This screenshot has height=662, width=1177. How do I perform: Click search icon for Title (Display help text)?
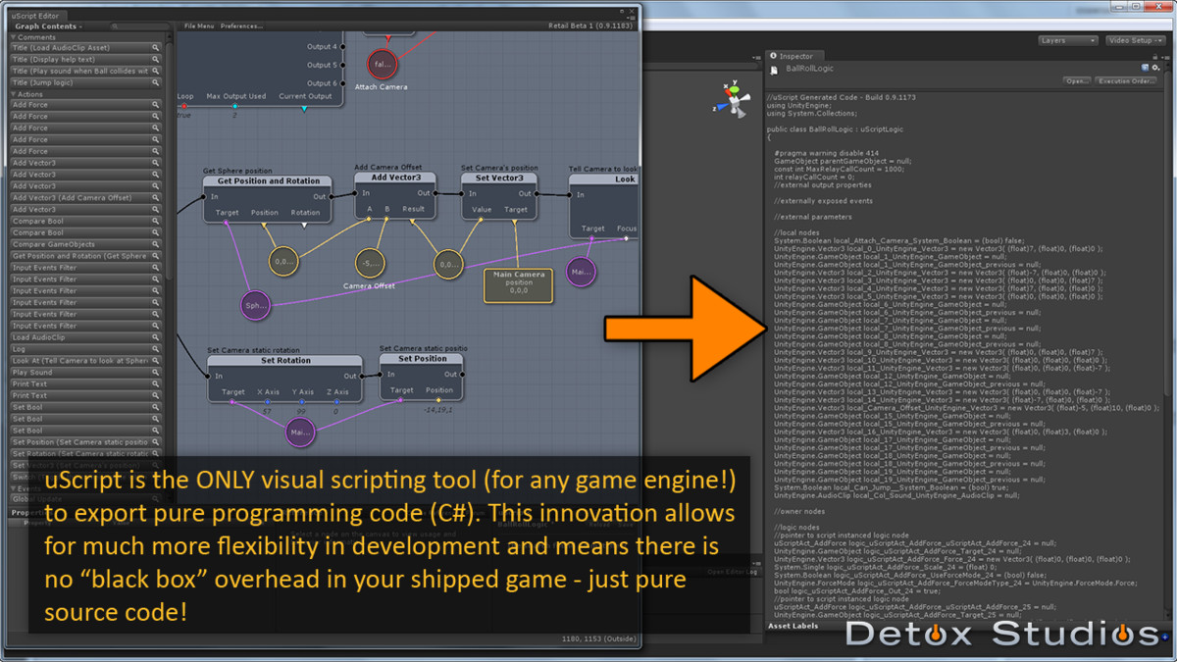155,60
